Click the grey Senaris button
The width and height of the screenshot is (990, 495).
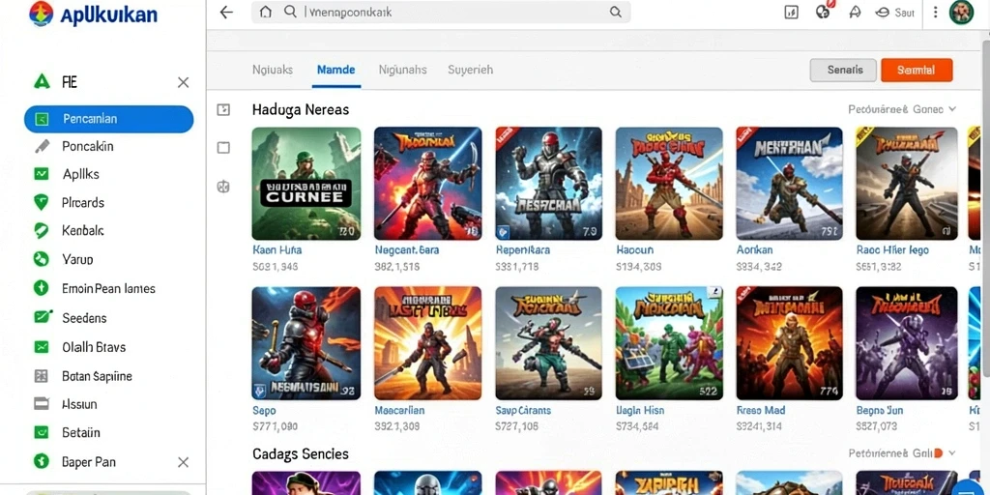click(x=843, y=70)
